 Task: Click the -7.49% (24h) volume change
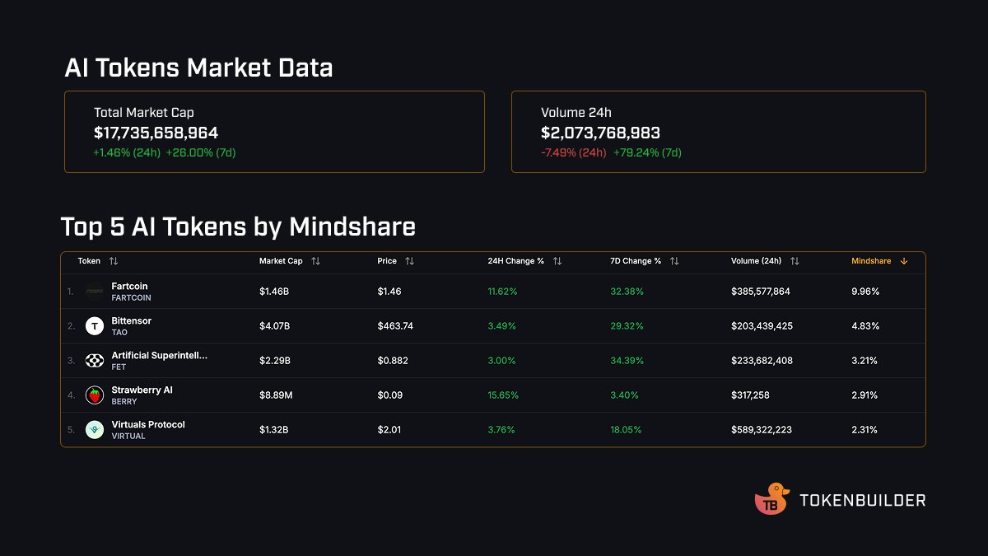pyautogui.click(x=573, y=152)
